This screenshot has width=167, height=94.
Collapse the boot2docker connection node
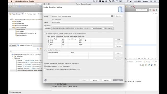[11, 55]
